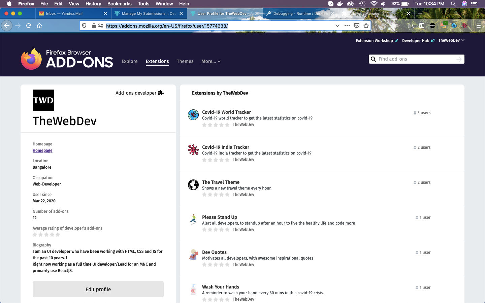Screen dimensions: 485x303
Task: Click the Wash Your Hands extension icon
Action: (x=193, y=290)
